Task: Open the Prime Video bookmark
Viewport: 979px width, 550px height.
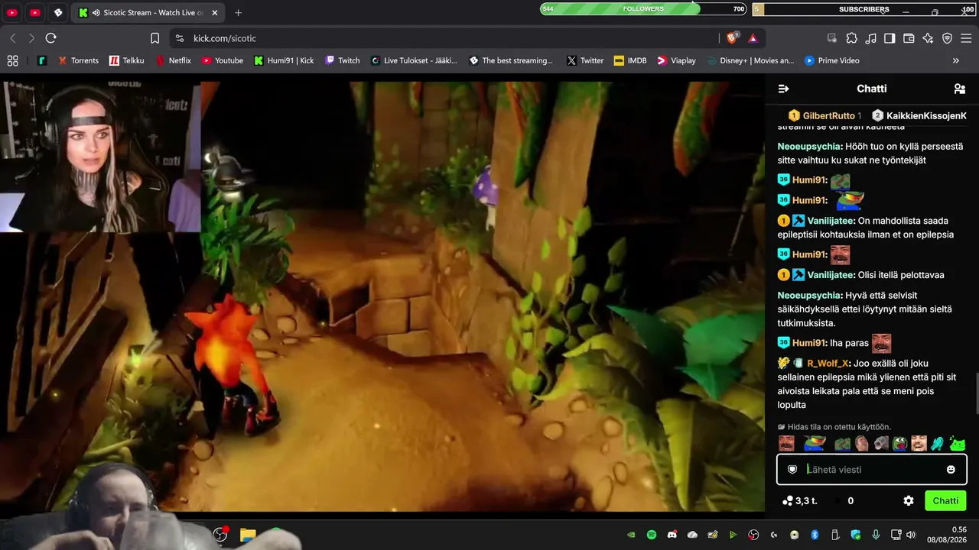Action: (832, 60)
